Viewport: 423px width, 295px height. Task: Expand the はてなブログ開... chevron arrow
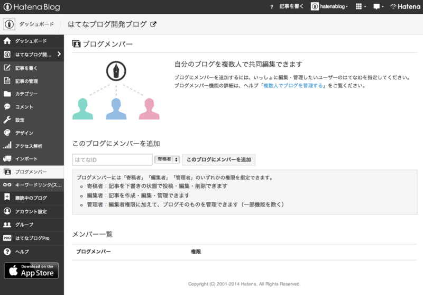coord(59,54)
